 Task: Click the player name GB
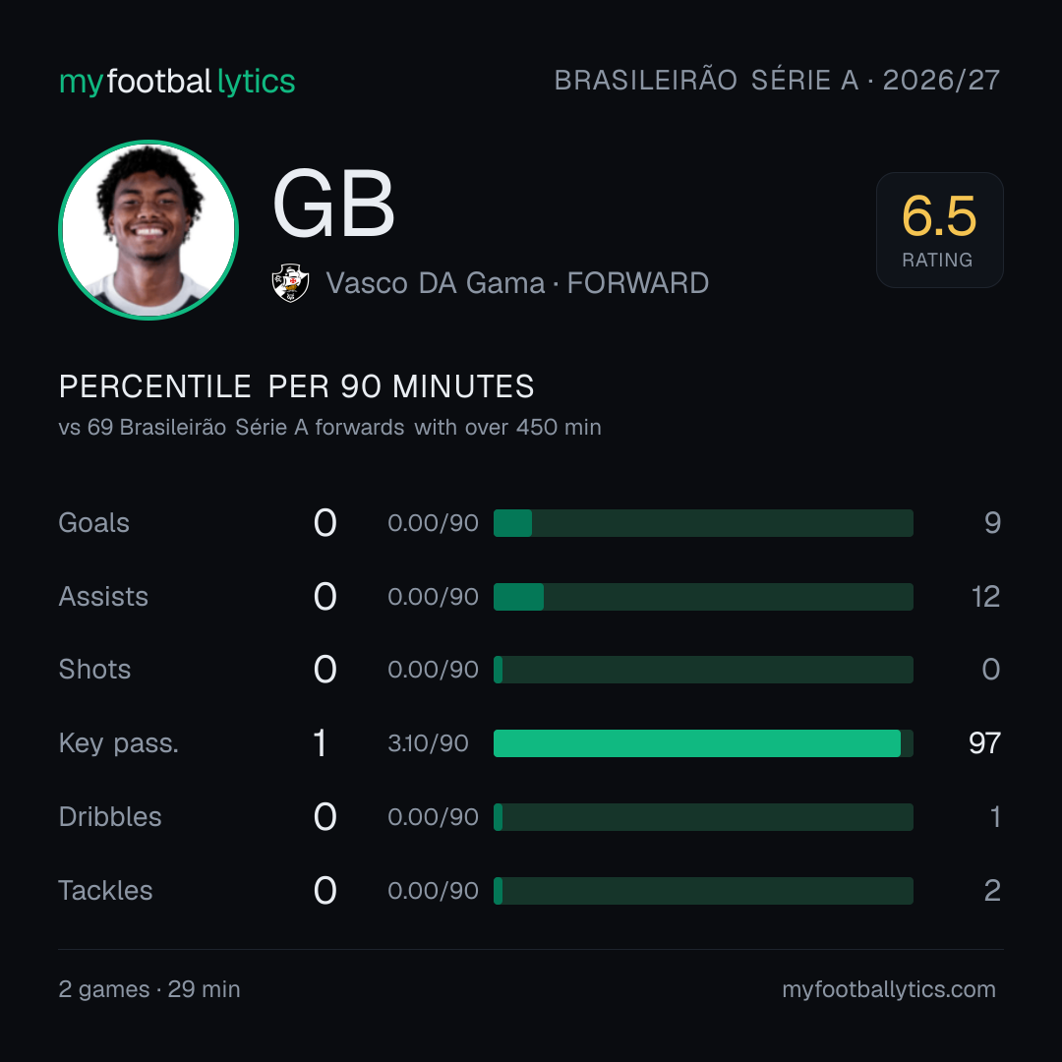(x=333, y=204)
